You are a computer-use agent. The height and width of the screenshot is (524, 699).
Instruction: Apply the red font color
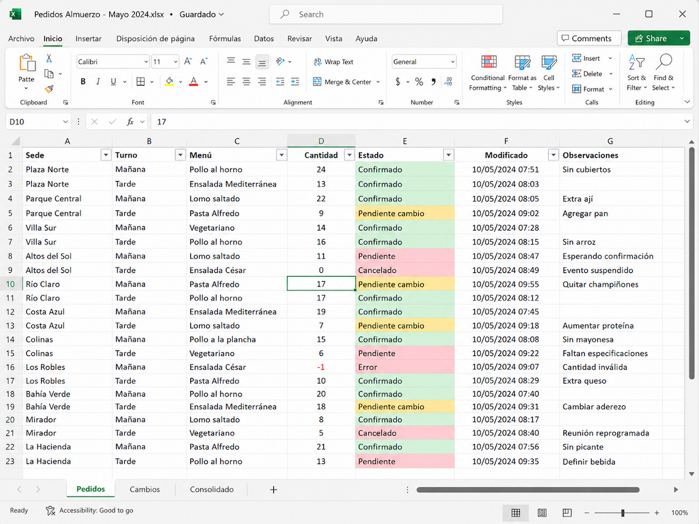coord(193,82)
